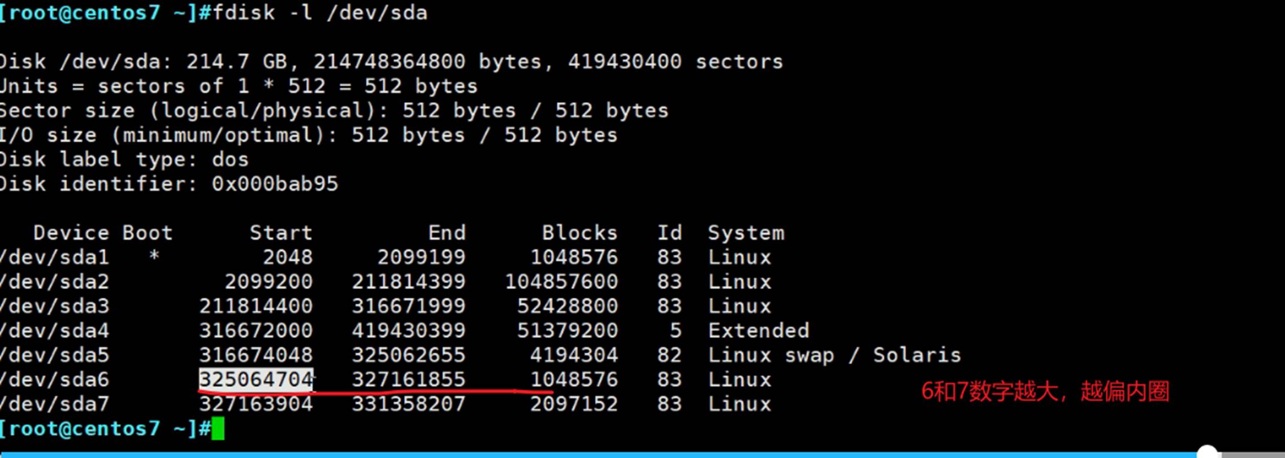Click the green terminal cursor block

[218, 429]
